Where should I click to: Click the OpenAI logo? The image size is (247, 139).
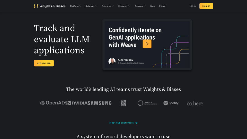pyautogui.click(x=52, y=103)
